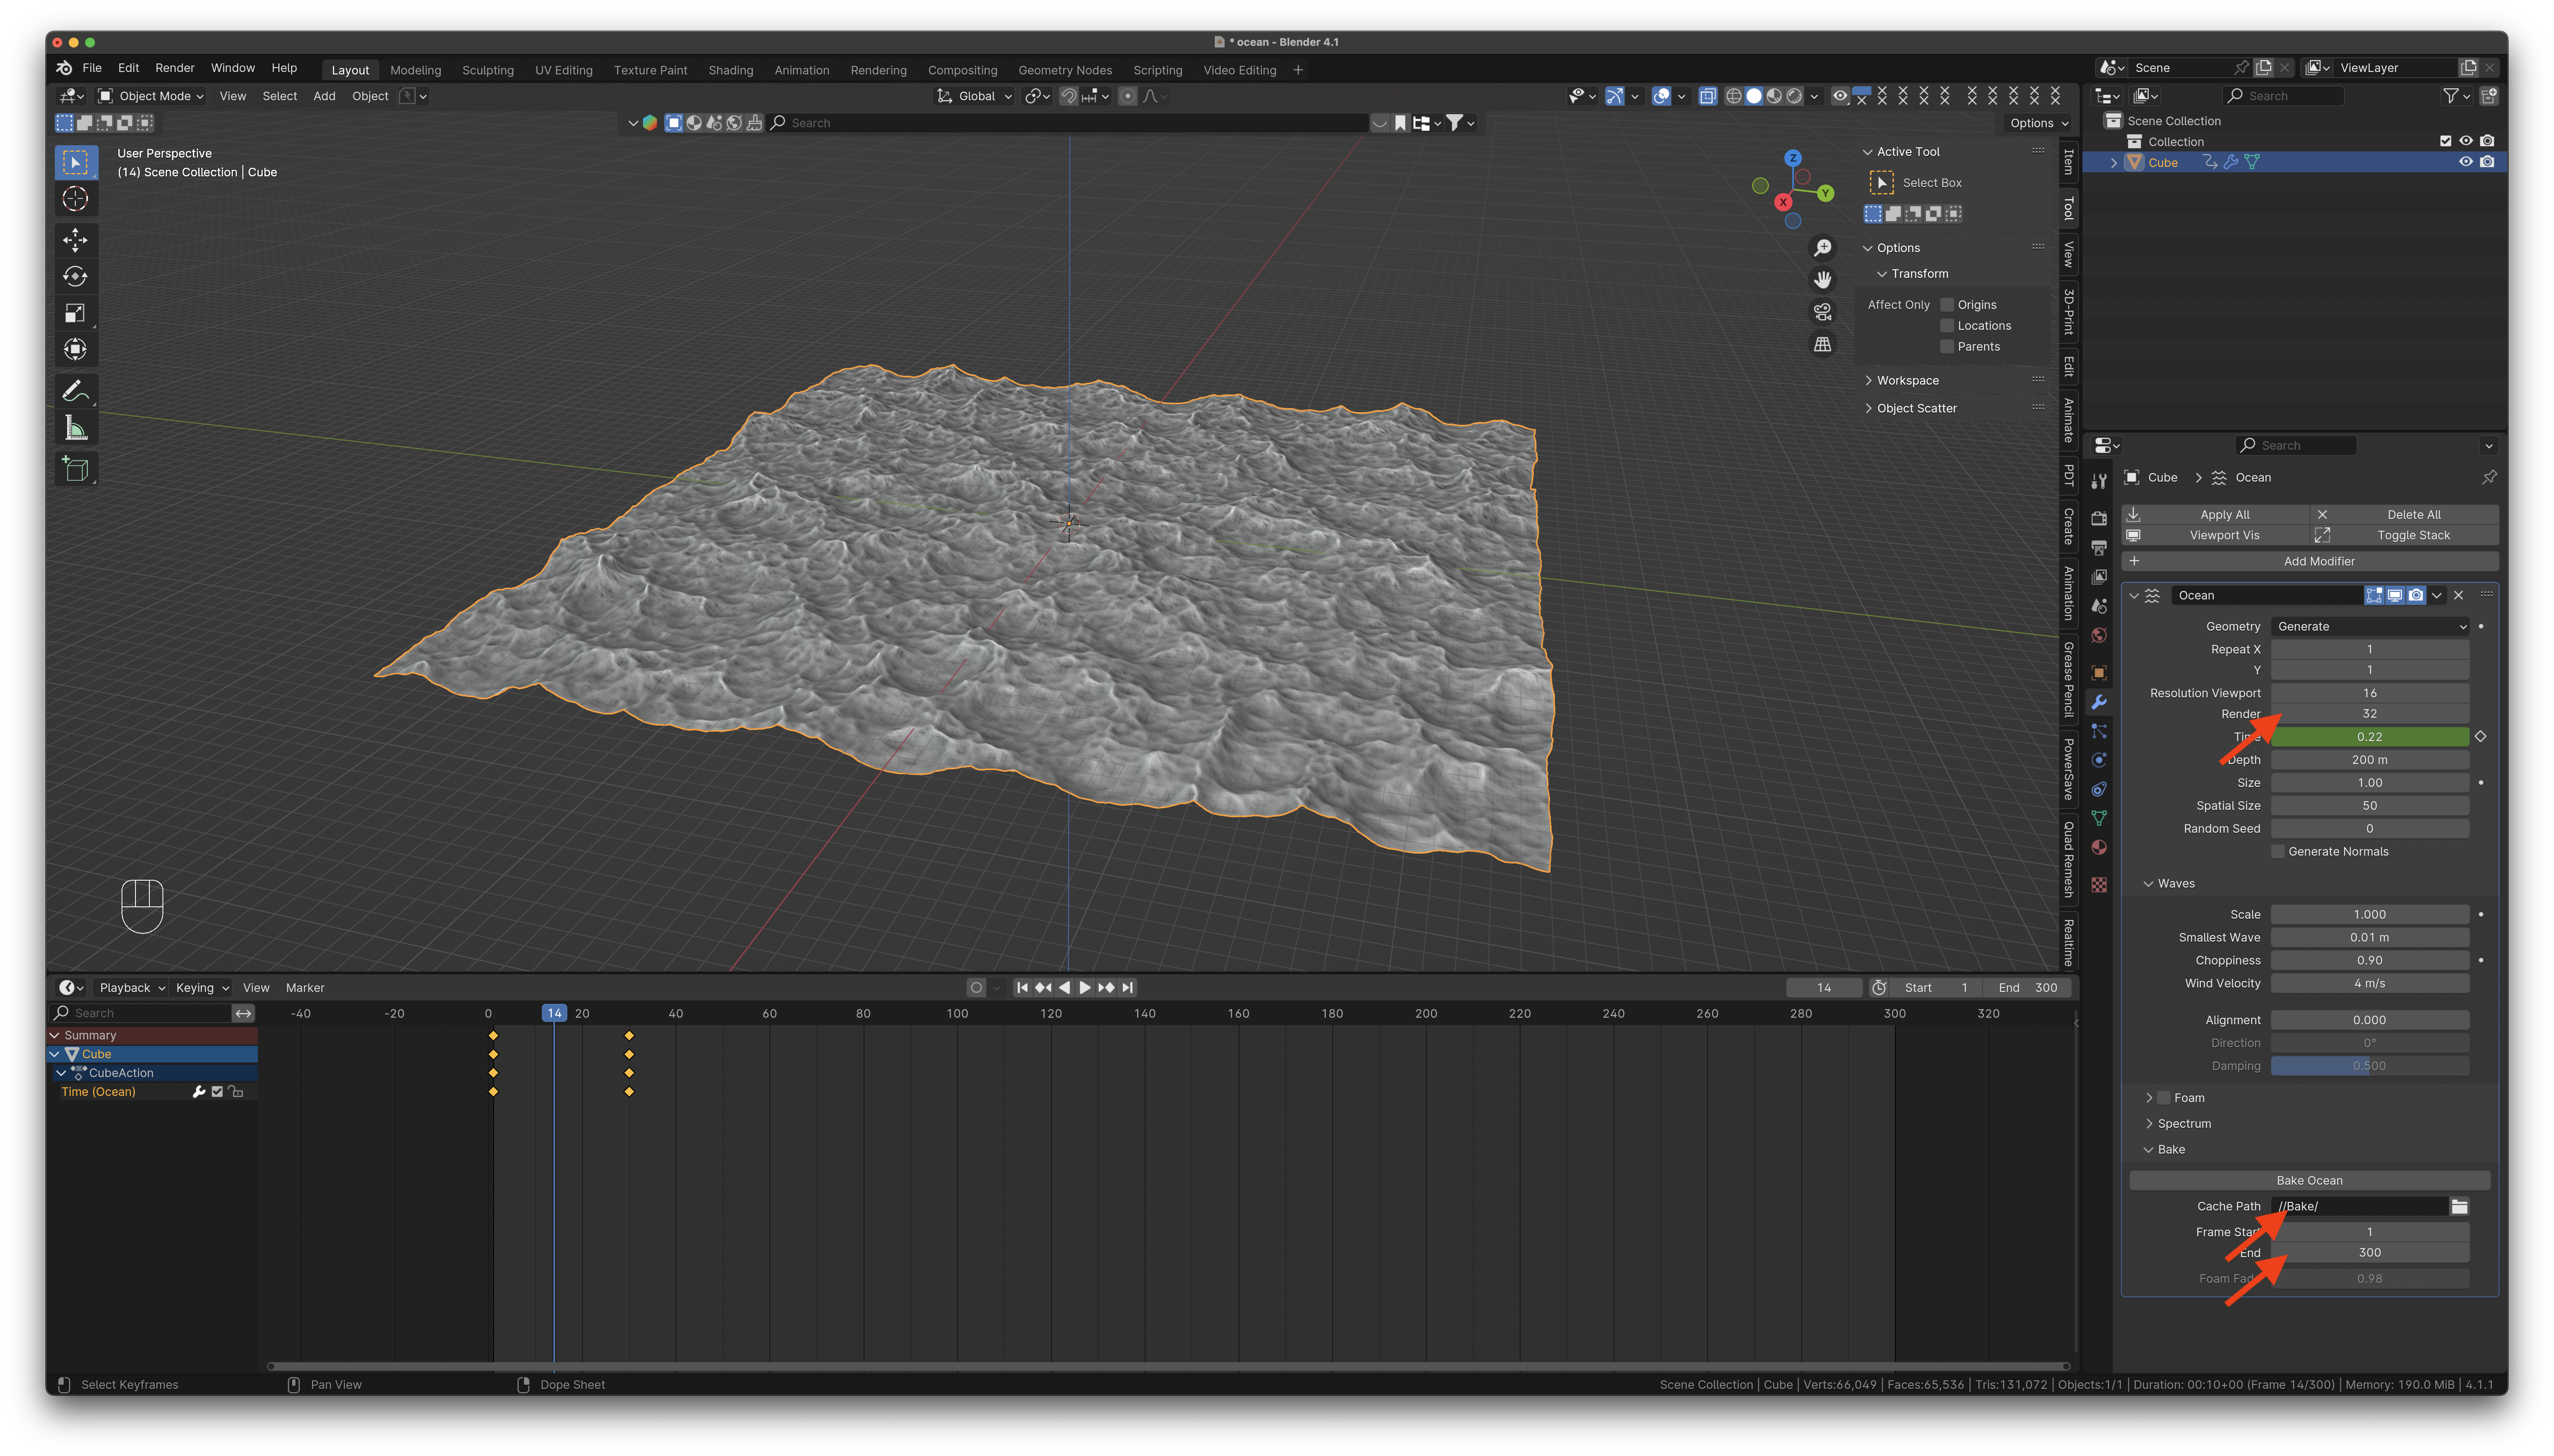Enable the Foam checkbox

(x=2164, y=1098)
